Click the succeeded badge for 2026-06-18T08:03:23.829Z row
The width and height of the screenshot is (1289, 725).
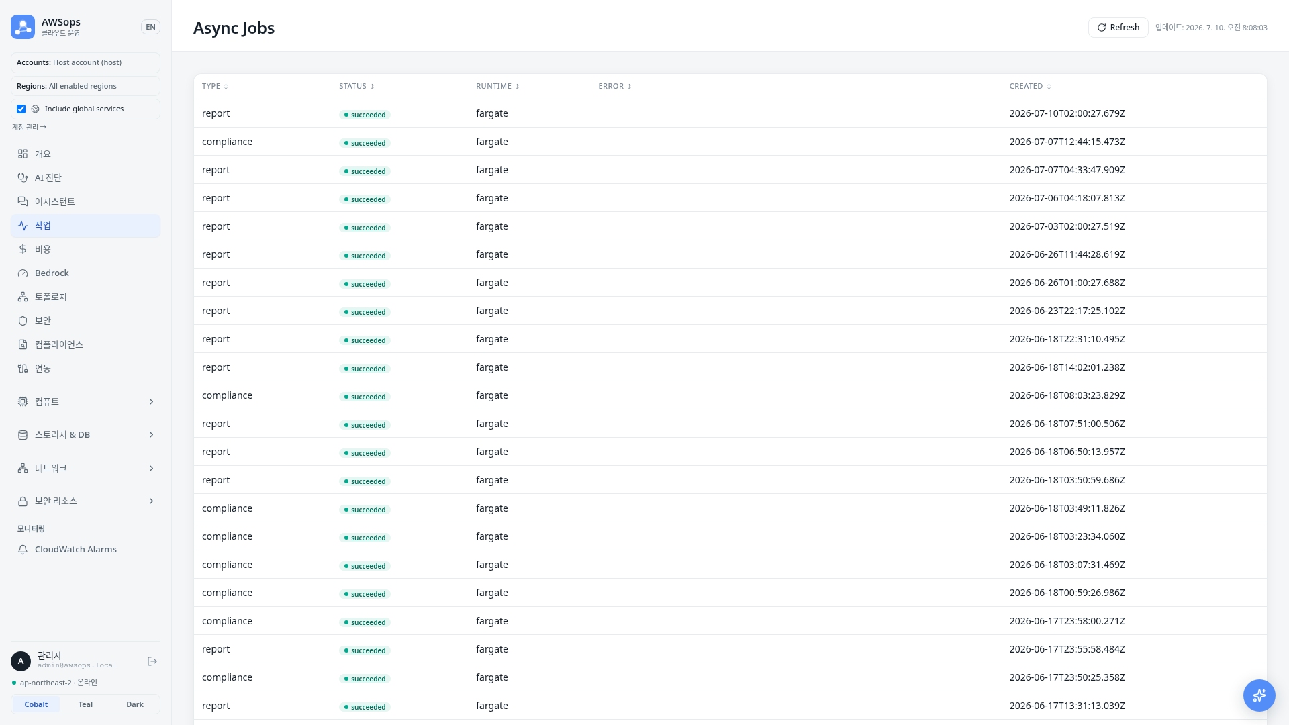tap(365, 397)
